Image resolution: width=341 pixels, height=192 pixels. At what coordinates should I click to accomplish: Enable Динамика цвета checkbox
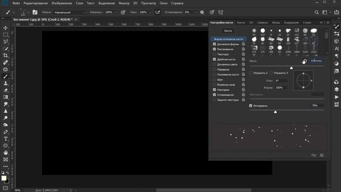coord(214,65)
